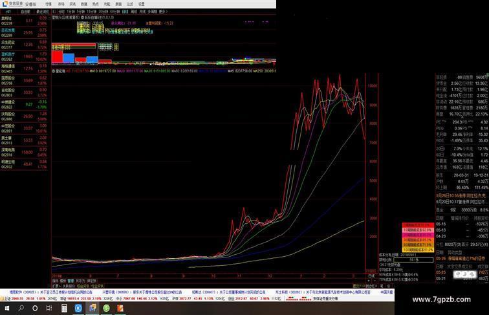
Task: Select the 60分钟 period tab
Action: (114, 12)
